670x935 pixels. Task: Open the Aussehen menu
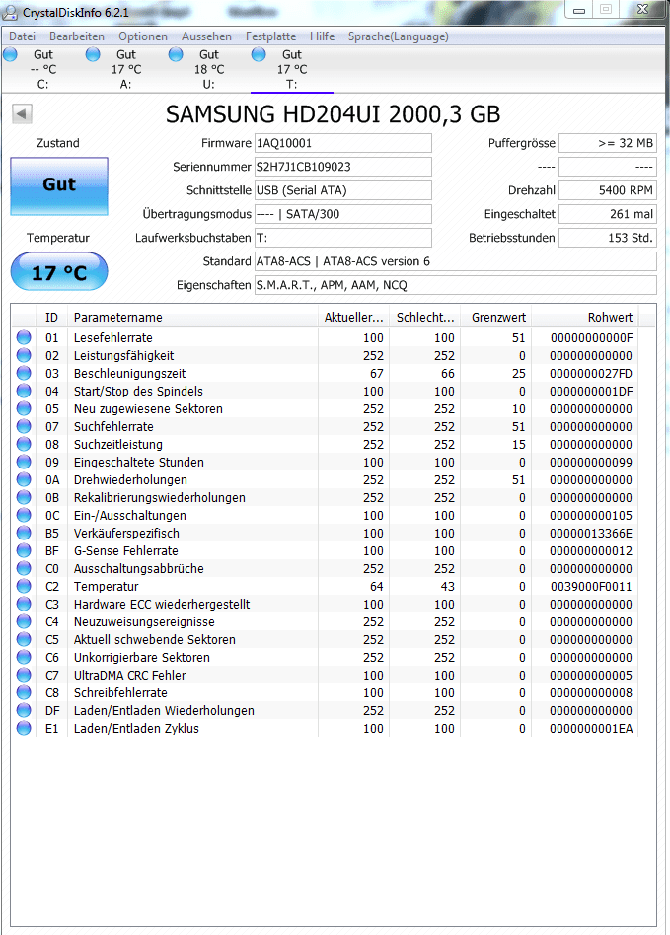[206, 36]
